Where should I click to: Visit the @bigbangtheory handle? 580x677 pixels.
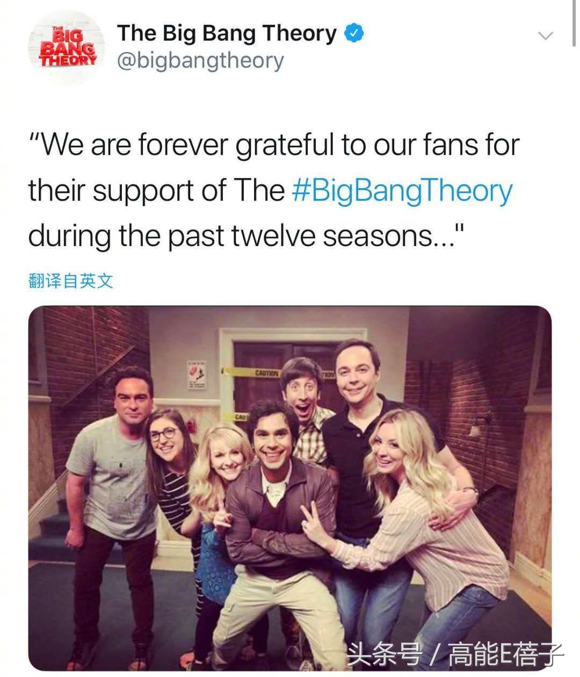(200, 61)
